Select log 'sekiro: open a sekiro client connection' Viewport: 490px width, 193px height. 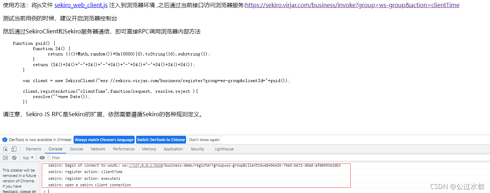90,185
